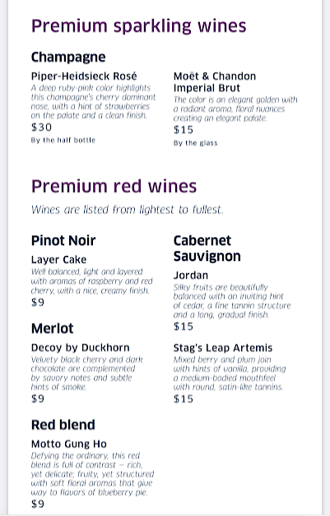Select the Premium sparkling wines heading
330x516 pixels.
(x=138, y=26)
